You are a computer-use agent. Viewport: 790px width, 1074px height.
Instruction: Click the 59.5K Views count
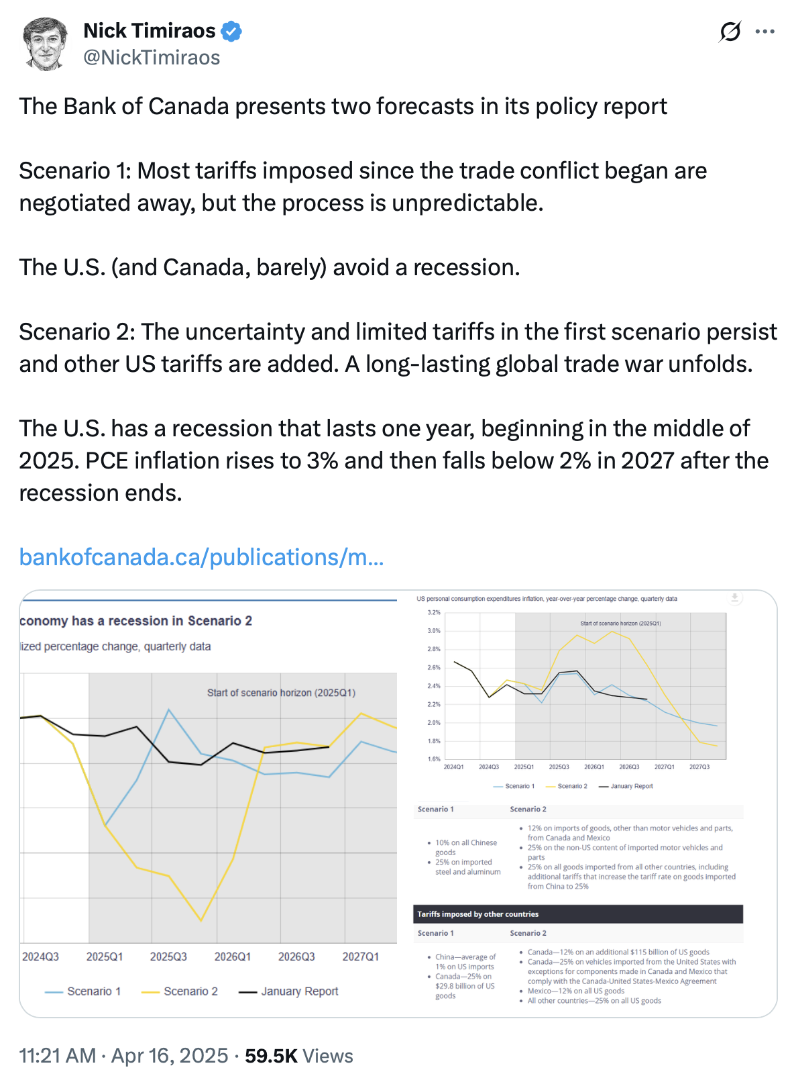tap(299, 1056)
